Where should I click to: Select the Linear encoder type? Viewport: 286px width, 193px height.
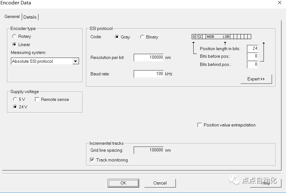[x=14, y=44]
